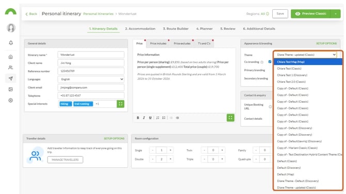Expand Special interests with the green fullscreen icon

click(120, 104)
